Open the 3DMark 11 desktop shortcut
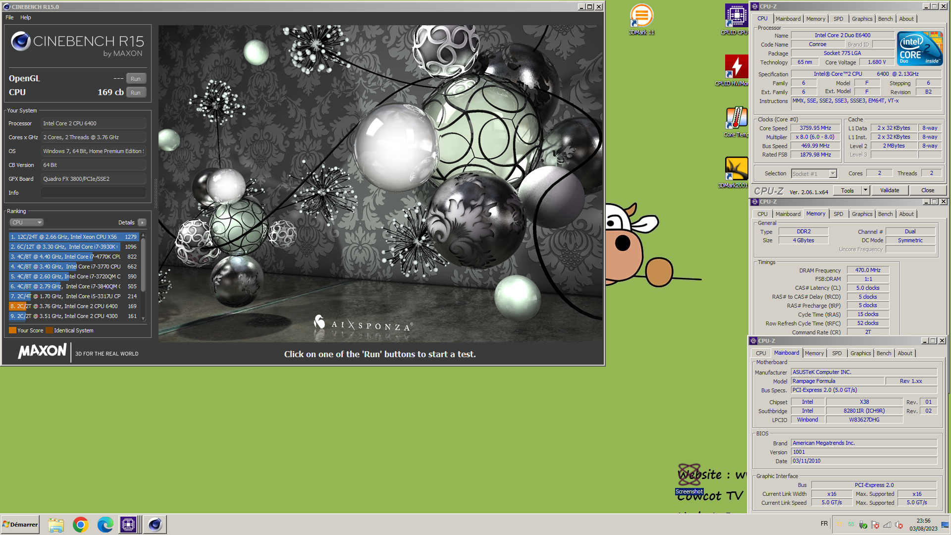 tap(641, 19)
